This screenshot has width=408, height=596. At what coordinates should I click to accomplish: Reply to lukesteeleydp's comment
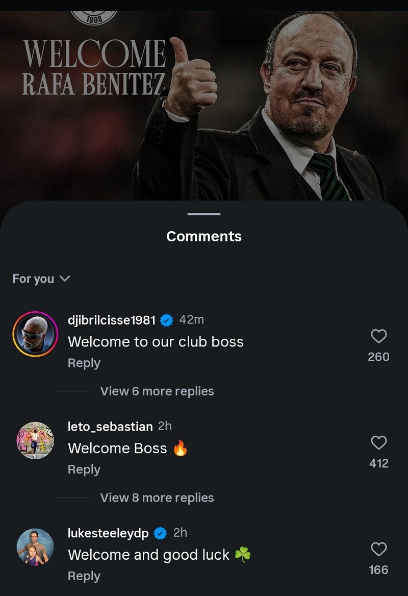click(84, 576)
